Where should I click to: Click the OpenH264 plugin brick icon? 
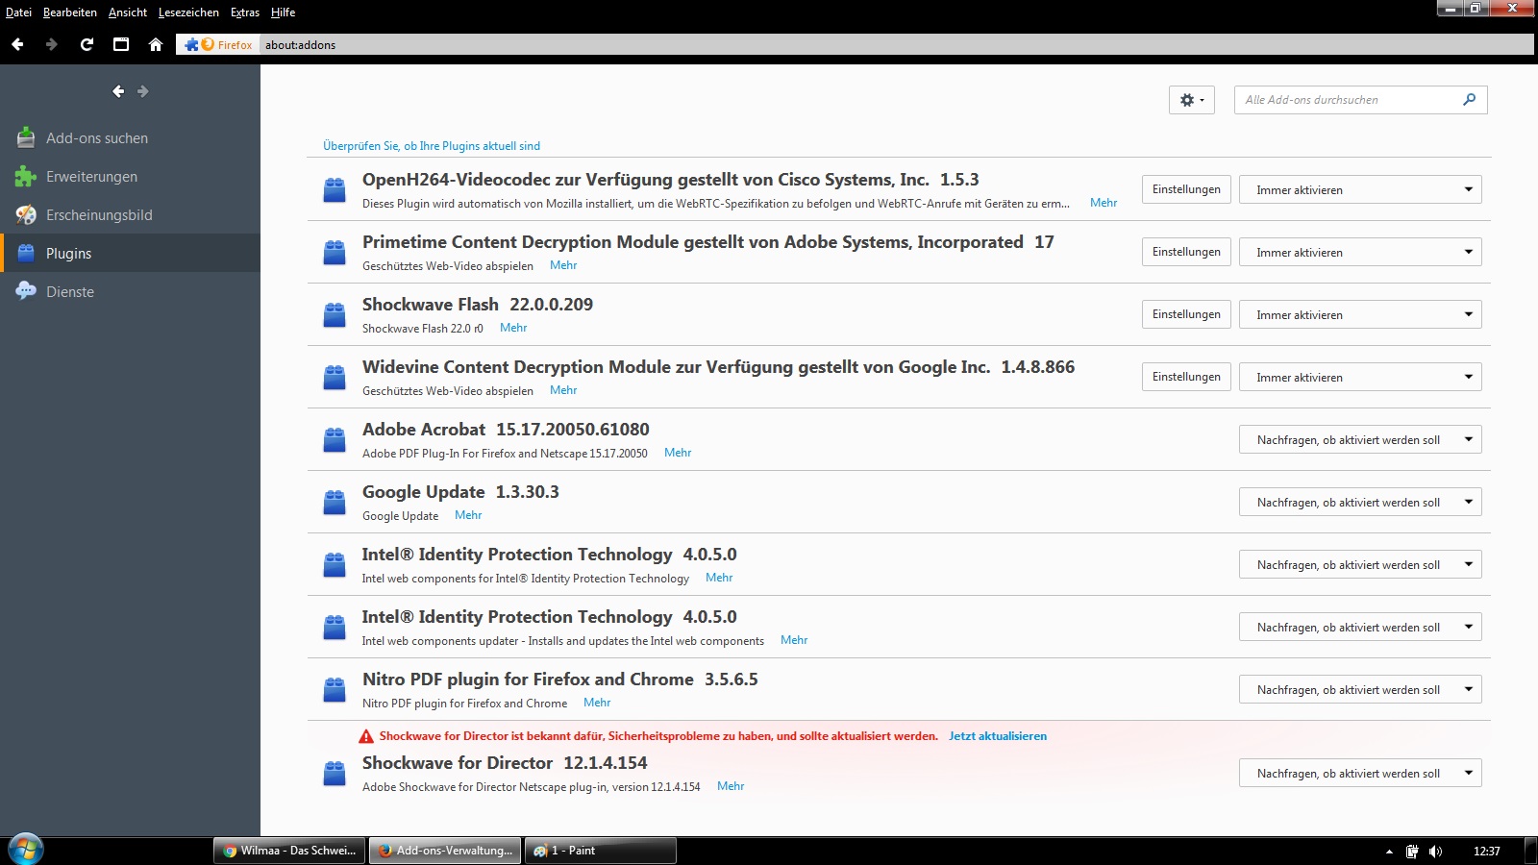pos(335,190)
